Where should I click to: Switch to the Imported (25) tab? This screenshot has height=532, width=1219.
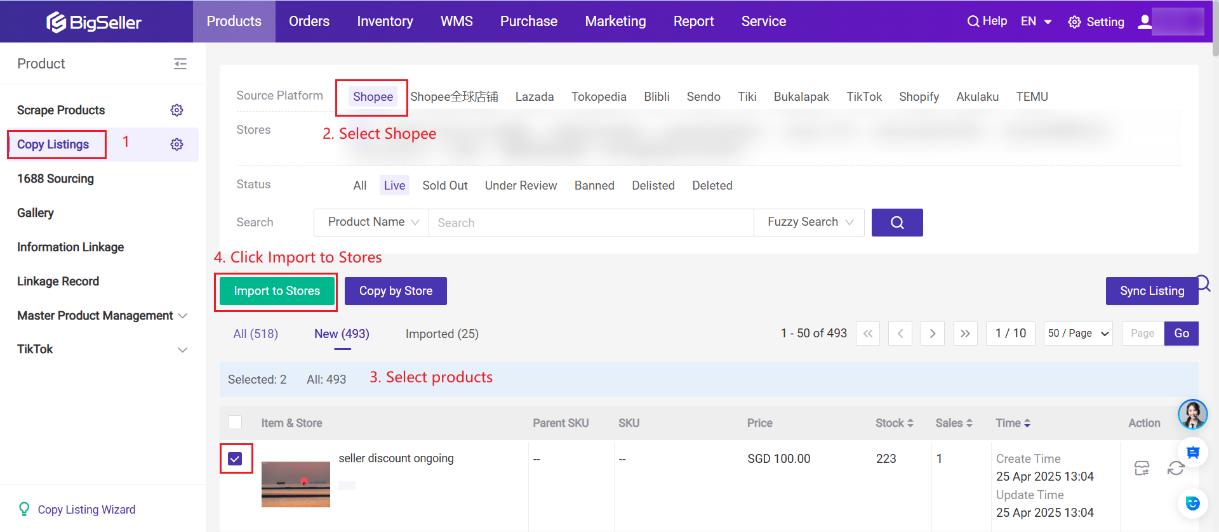coord(442,334)
